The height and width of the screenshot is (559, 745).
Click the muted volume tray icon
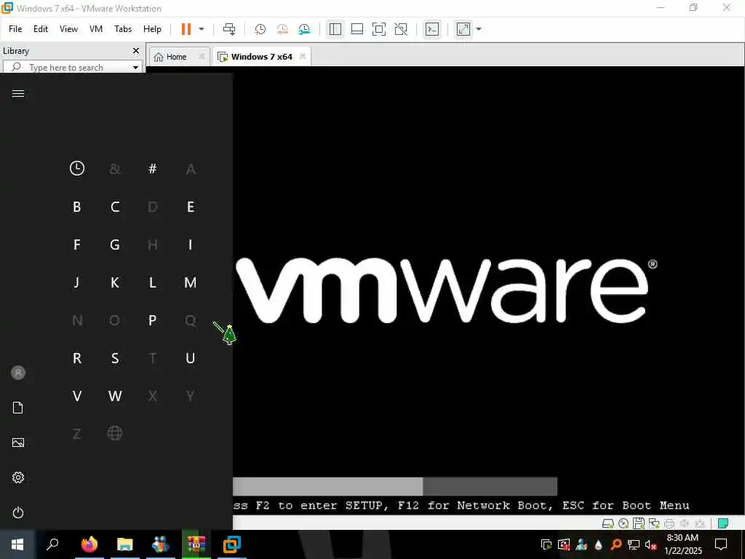[650, 544]
